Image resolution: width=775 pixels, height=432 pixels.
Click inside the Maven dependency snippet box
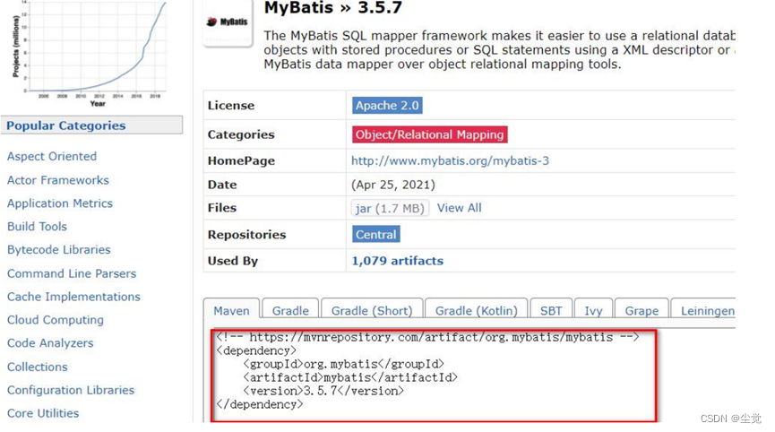click(435, 376)
